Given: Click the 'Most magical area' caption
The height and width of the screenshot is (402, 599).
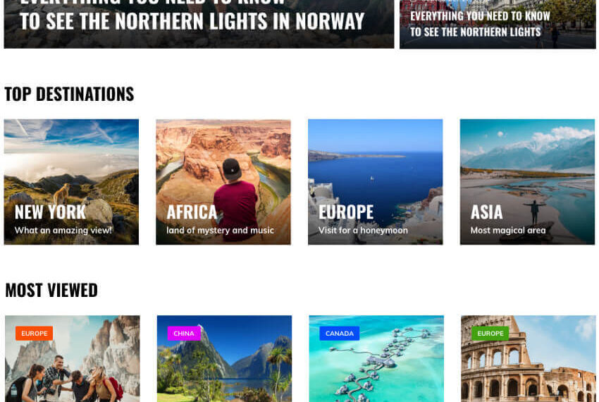Looking at the screenshot, I should tap(508, 230).
